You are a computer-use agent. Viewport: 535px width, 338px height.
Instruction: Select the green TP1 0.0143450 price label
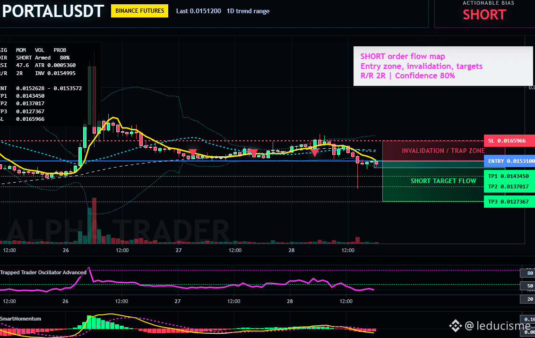coord(509,176)
